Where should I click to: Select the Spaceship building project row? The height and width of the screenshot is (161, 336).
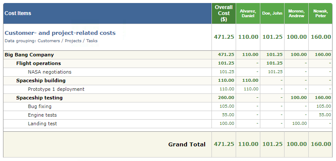click(x=168, y=80)
